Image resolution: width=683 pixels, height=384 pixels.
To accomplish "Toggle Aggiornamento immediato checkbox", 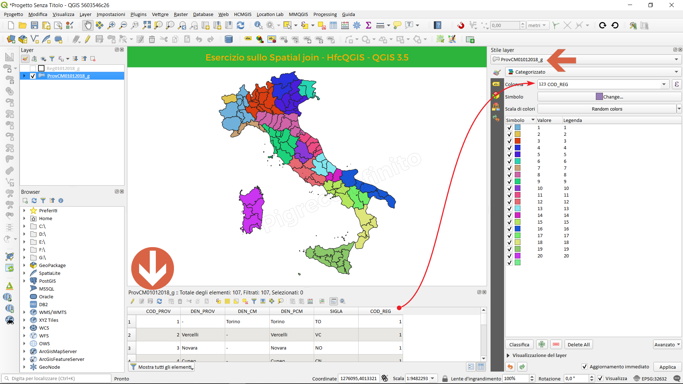I will pyautogui.click(x=584, y=367).
